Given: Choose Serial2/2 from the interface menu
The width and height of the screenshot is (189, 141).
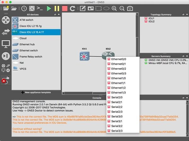Looking at the screenshot, I should click(x=123, y=107).
